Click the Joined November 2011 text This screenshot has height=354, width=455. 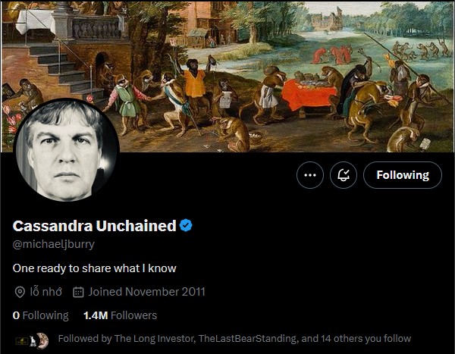146,292
